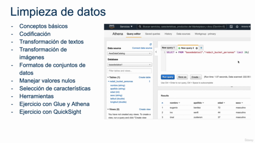Close the New query 2 tab
This screenshot has width=255, height=143.
click(x=196, y=48)
